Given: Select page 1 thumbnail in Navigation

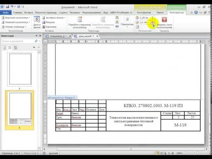Looking at the screenshot, I should coord(20,69).
